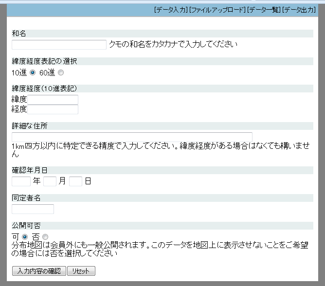Open the データ入力 link
The image size is (325, 286).
click(x=171, y=10)
